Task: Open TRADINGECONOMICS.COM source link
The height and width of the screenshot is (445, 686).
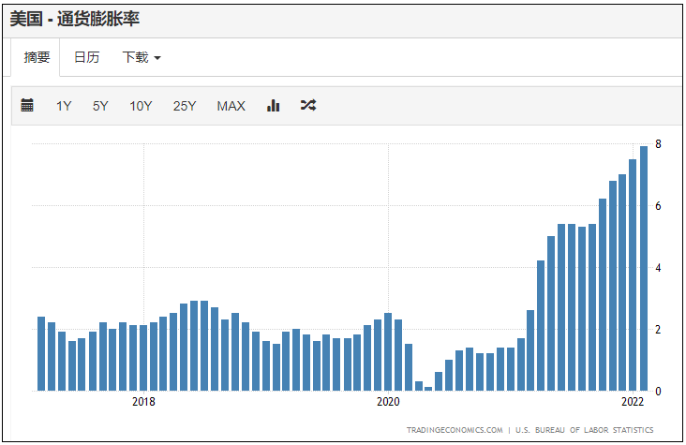Action: [455, 430]
